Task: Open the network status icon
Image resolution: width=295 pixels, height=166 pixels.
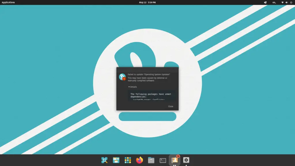Action: pos(282,2)
